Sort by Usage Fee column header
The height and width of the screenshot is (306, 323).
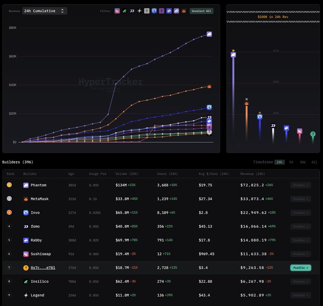pyautogui.click(x=98, y=174)
